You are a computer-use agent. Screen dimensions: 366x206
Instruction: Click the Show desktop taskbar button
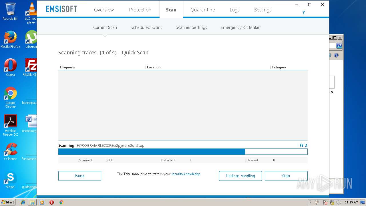363,202
